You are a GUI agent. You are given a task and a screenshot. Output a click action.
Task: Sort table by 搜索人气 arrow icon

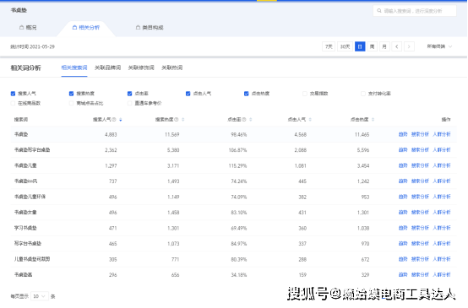click(x=121, y=120)
